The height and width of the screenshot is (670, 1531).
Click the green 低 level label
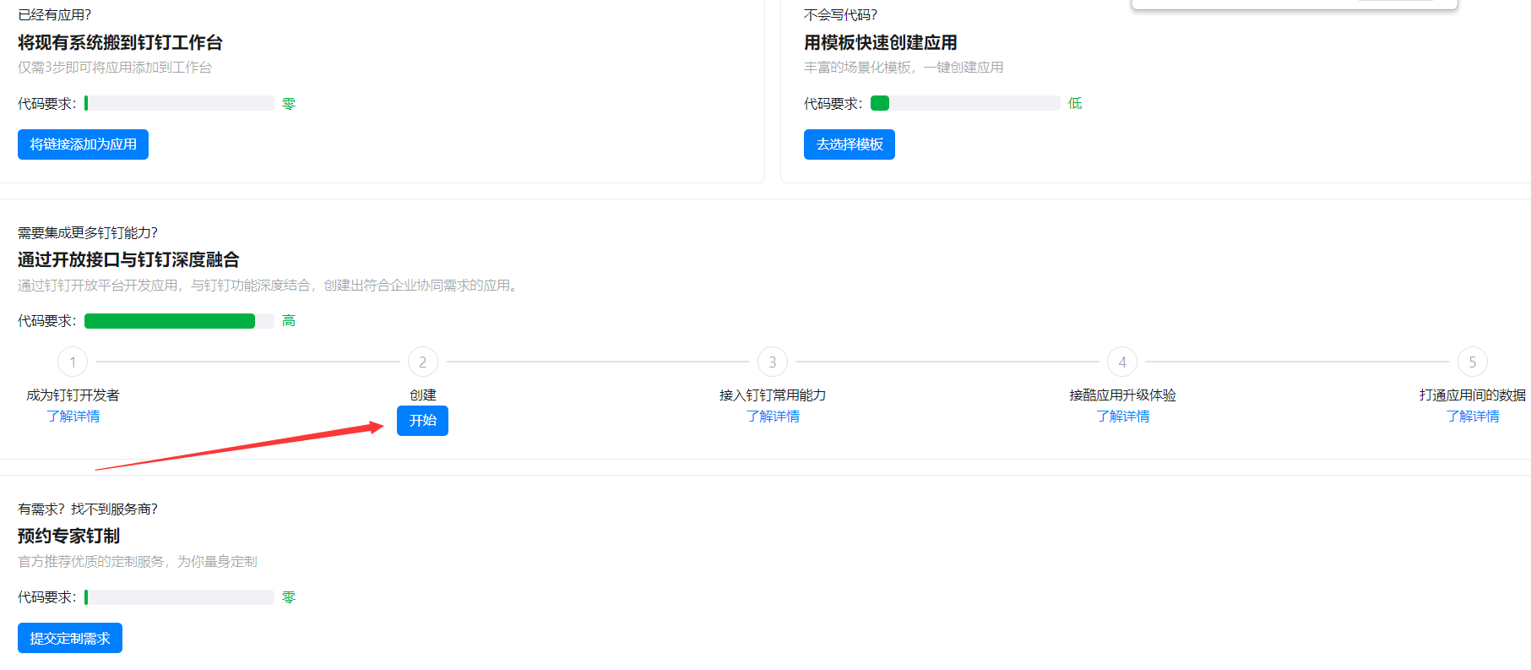[x=1075, y=103]
